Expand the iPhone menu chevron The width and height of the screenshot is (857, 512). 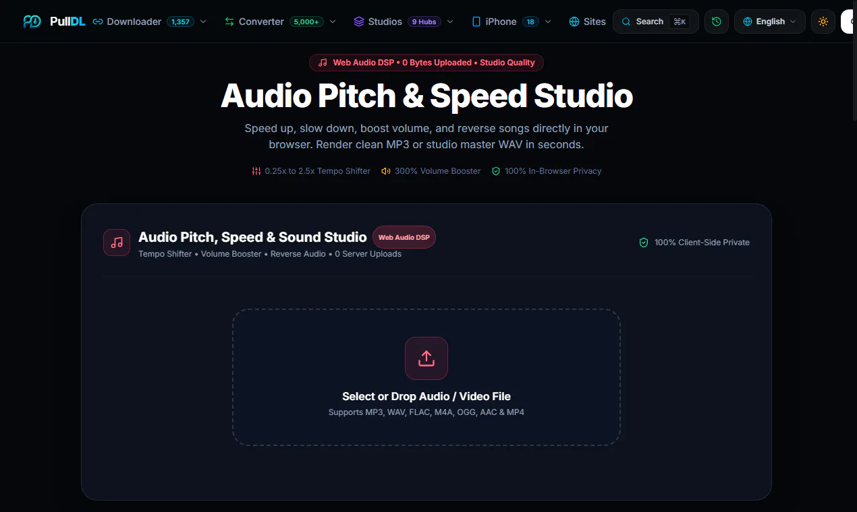548,22
